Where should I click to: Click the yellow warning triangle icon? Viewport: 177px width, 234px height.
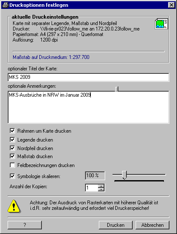point(14,206)
